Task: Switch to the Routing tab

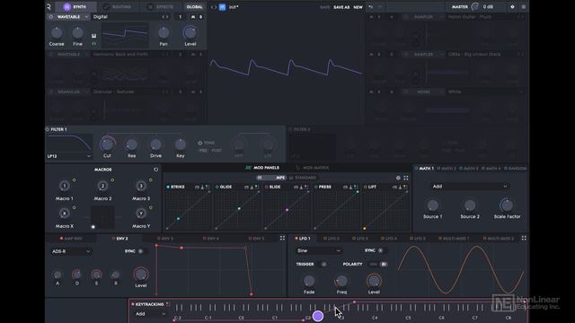Action: point(118,6)
